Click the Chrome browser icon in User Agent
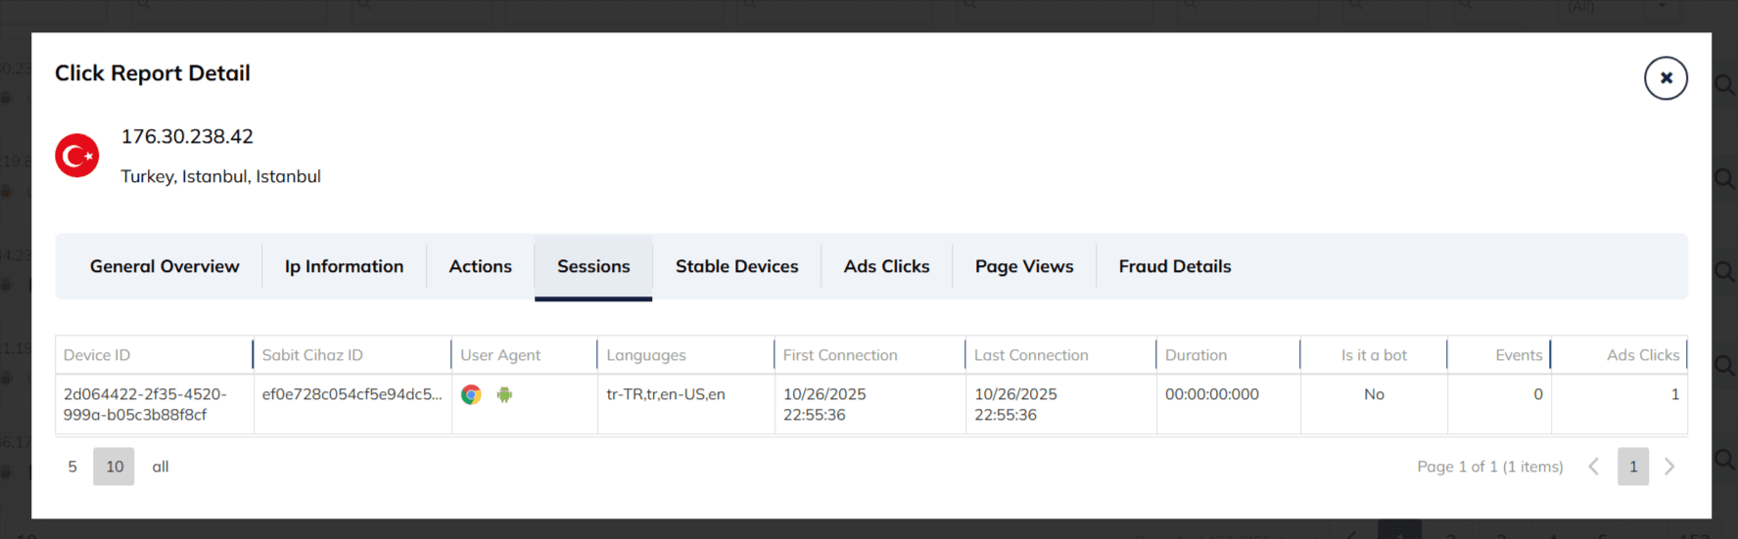This screenshot has width=1738, height=539. [471, 395]
